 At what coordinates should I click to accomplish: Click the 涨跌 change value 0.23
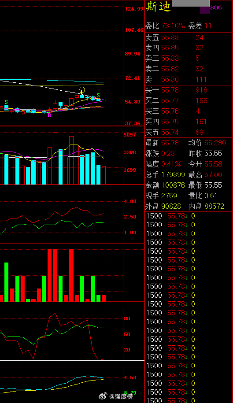click(168, 153)
